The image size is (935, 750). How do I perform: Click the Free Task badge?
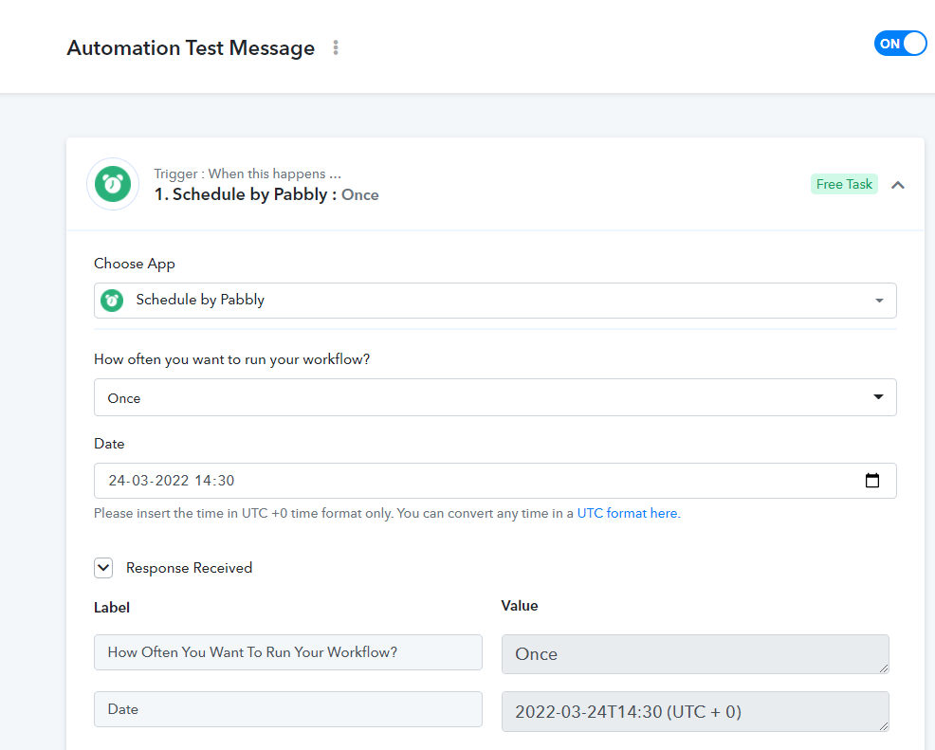844,184
